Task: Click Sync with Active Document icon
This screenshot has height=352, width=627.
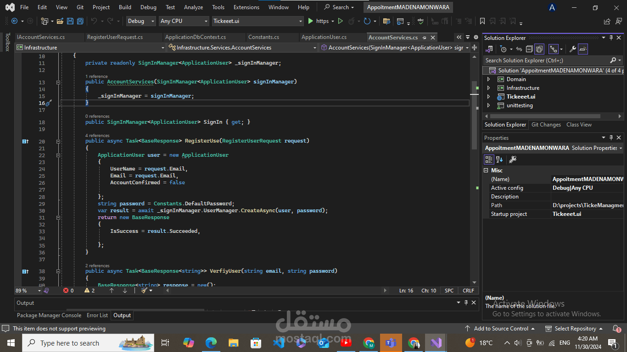Action: [x=519, y=49]
